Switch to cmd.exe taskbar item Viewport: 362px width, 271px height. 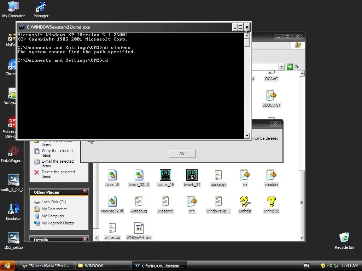tap(159, 266)
